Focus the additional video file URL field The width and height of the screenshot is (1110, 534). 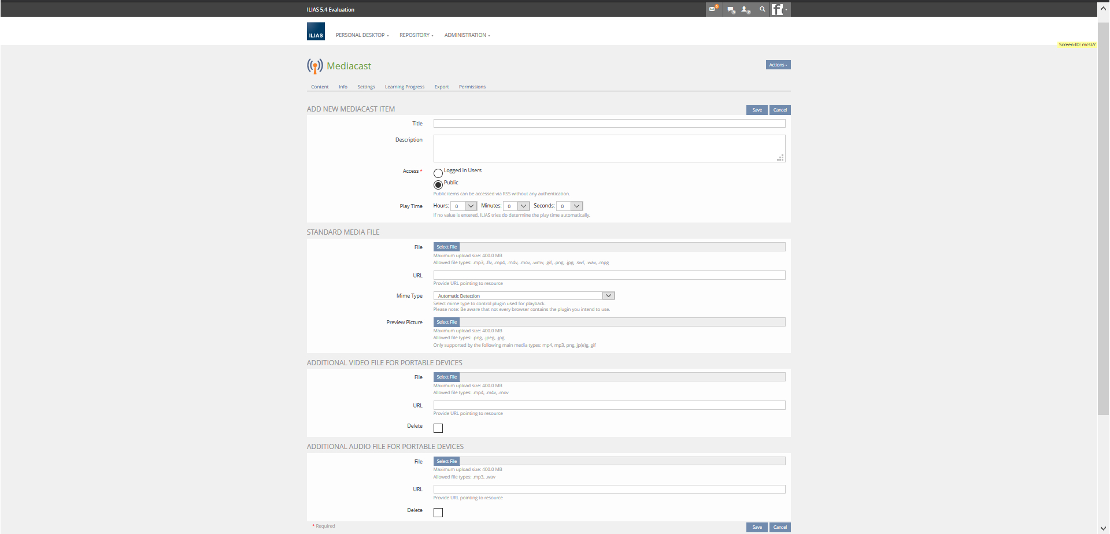pos(609,405)
